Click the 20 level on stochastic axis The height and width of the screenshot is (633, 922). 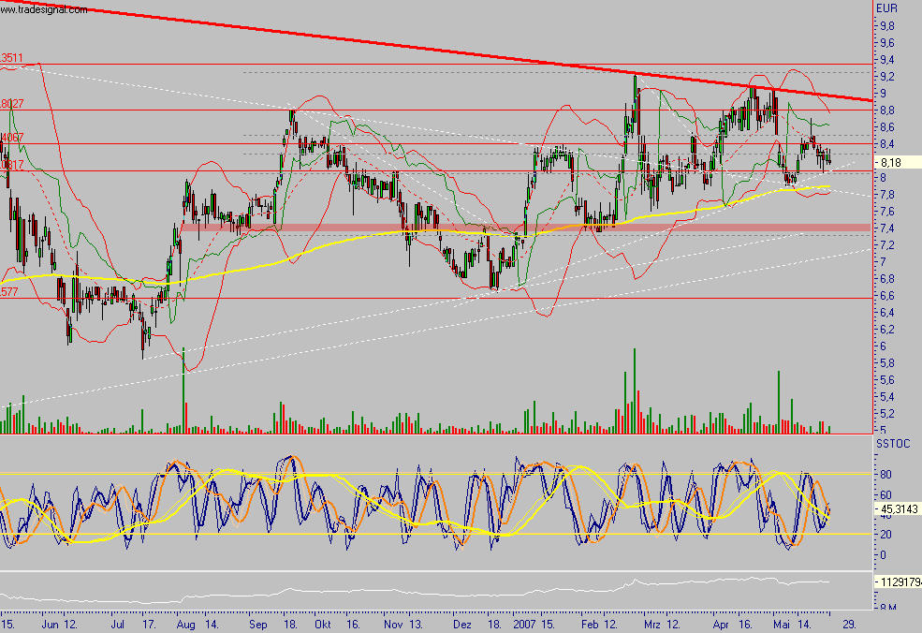882,535
